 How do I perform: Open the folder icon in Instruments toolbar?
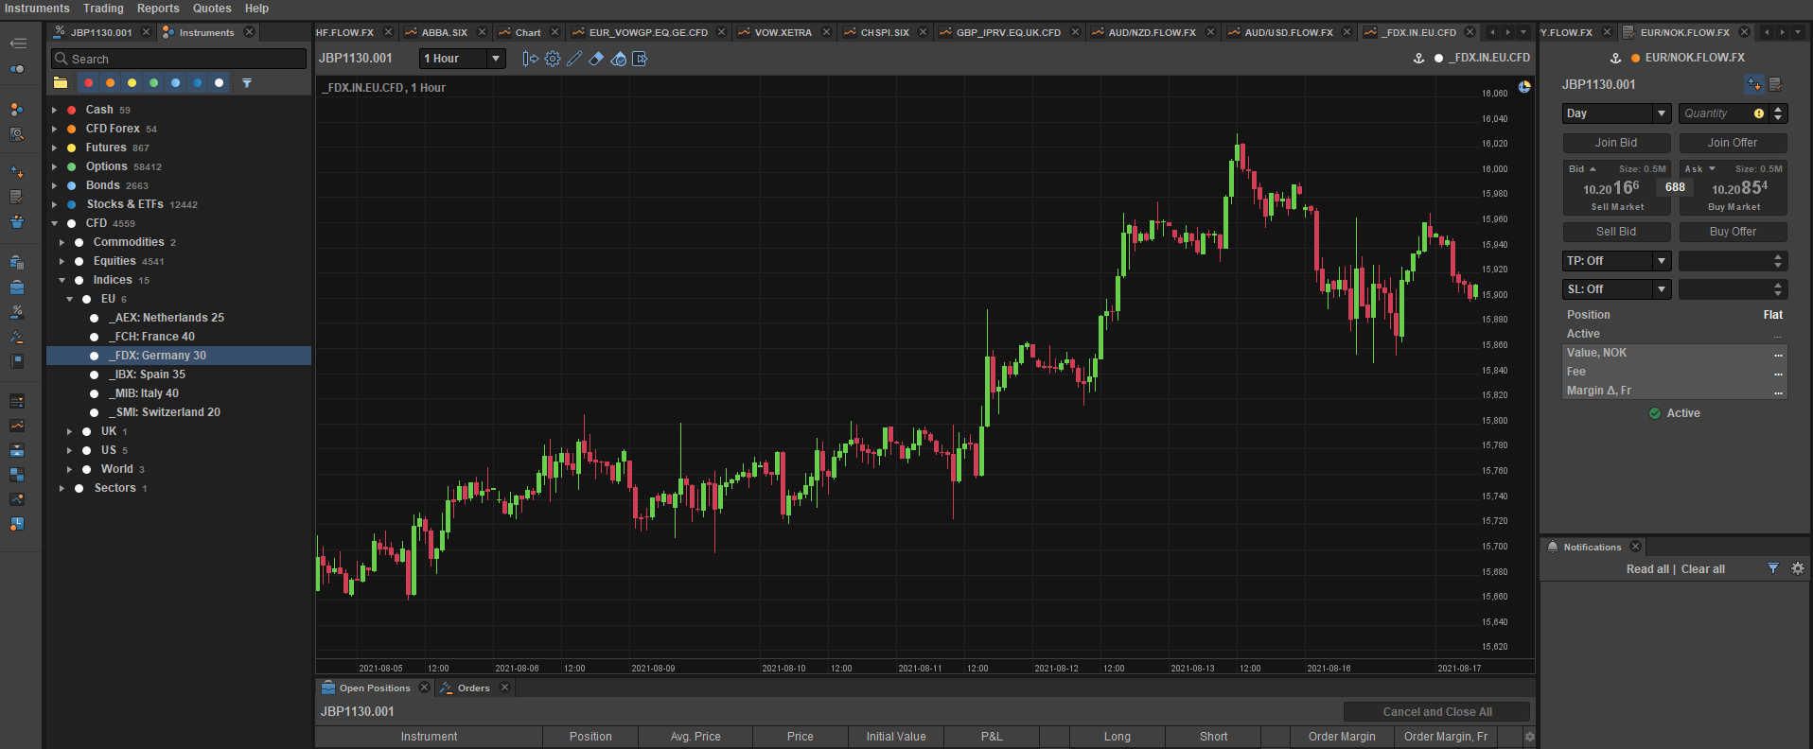pos(61,83)
